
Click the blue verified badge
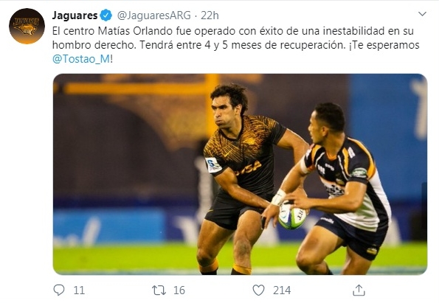tap(106, 15)
